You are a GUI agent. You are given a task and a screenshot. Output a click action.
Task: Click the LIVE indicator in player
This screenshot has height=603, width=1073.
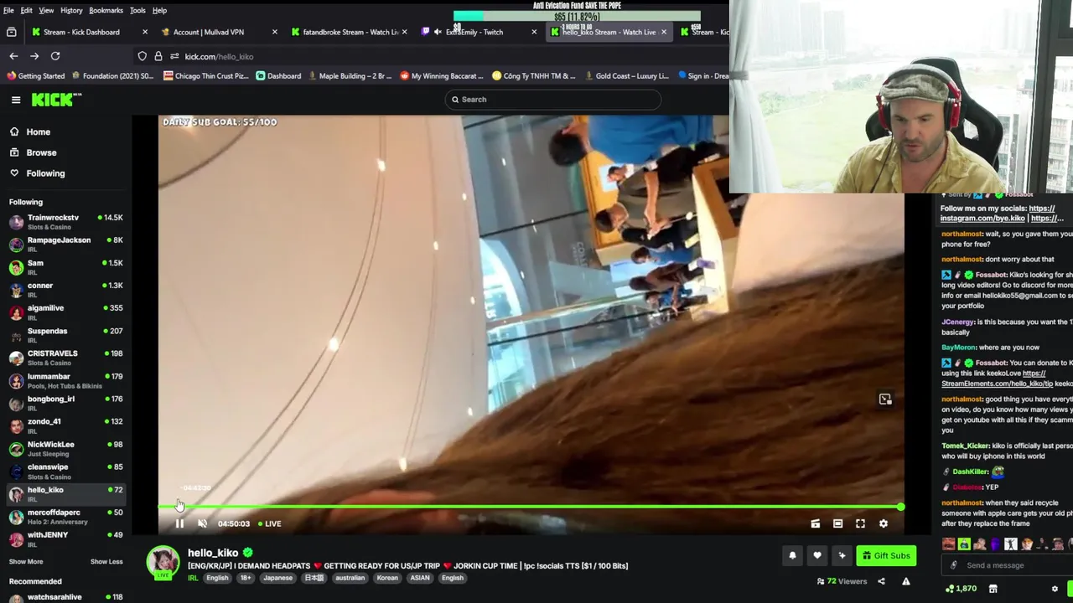tap(269, 523)
